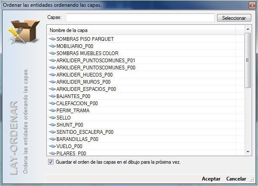Click the Seleccionar button

tap(234, 18)
